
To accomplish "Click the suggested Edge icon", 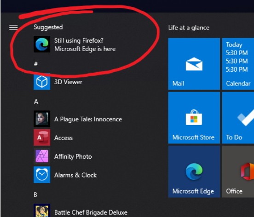I will pos(42,44).
